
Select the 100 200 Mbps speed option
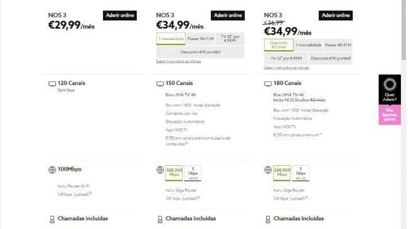point(174,173)
